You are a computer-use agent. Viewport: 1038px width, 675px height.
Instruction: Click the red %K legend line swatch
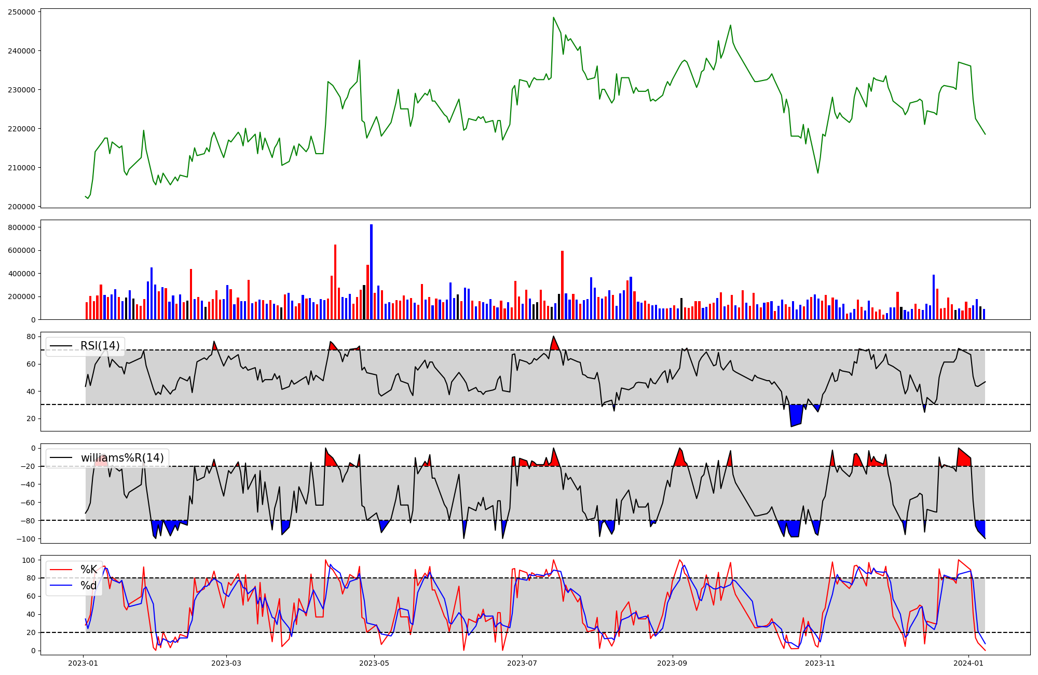pos(61,570)
